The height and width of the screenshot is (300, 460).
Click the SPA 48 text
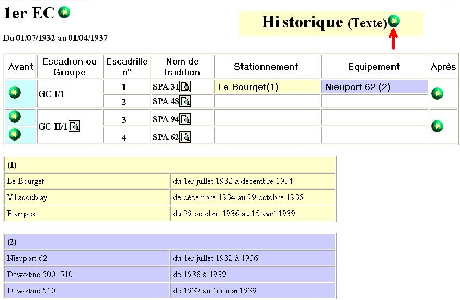tap(166, 101)
